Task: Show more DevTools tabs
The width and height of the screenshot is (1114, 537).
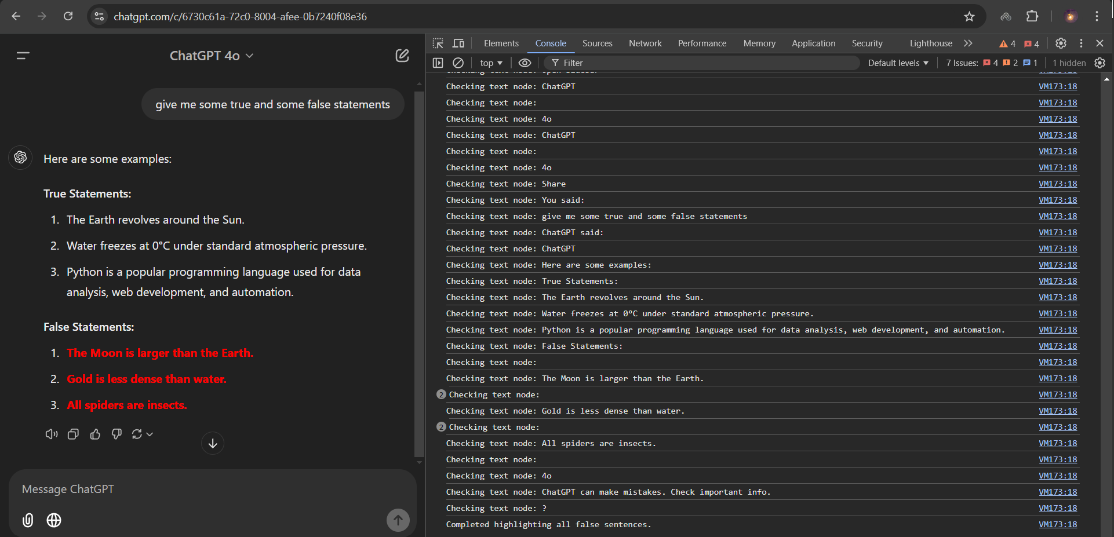Action: click(x=968, y=43)
